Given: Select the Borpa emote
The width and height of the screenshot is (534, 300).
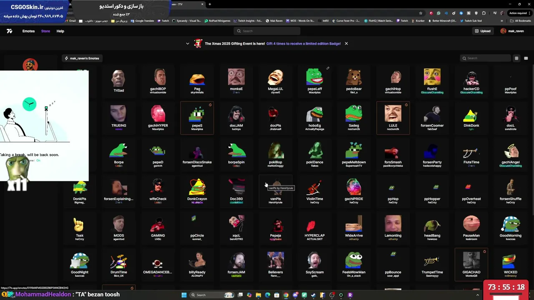Looking at the screenshot, I should (x=118, y=155).
